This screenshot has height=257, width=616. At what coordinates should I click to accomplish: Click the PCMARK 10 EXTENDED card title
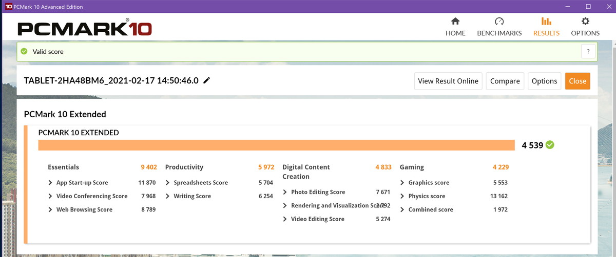79,133
